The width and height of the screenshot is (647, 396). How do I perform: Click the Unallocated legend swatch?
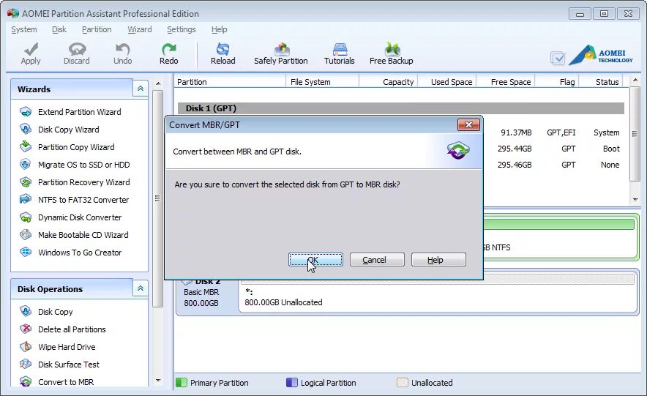tap(403, 382)
